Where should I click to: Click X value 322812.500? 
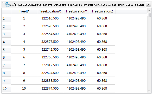[x=50, y=65]
